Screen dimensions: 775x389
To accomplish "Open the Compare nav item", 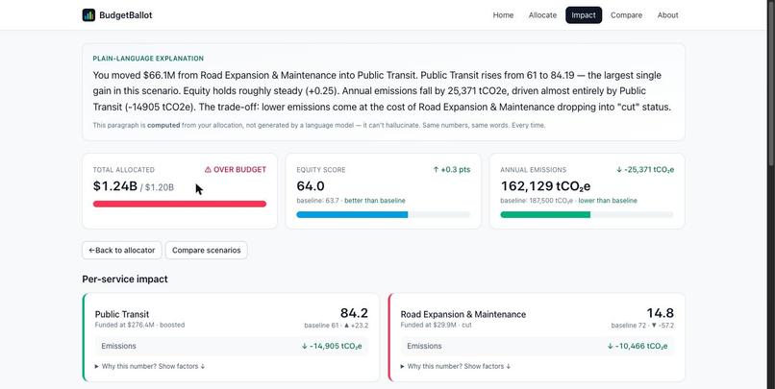I will click(626, 15).
